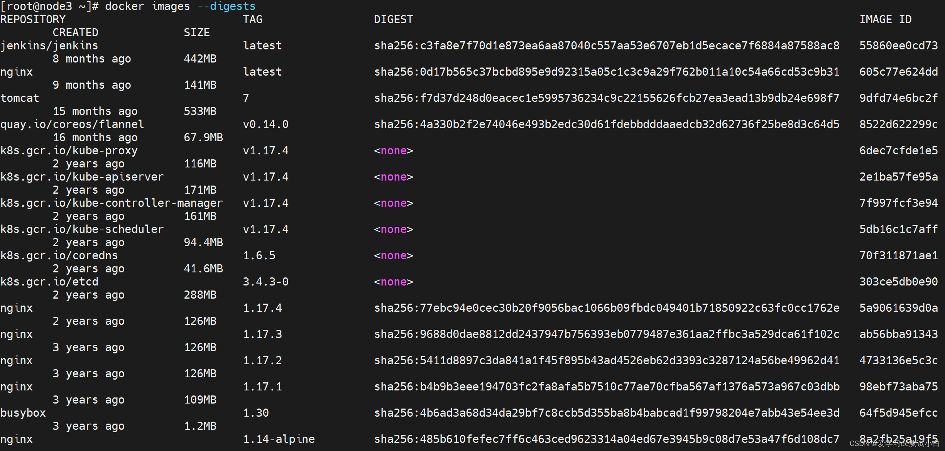Click the jenkins/jenkins repository name
The image size is (945, 451).
(x=49, y=46)
